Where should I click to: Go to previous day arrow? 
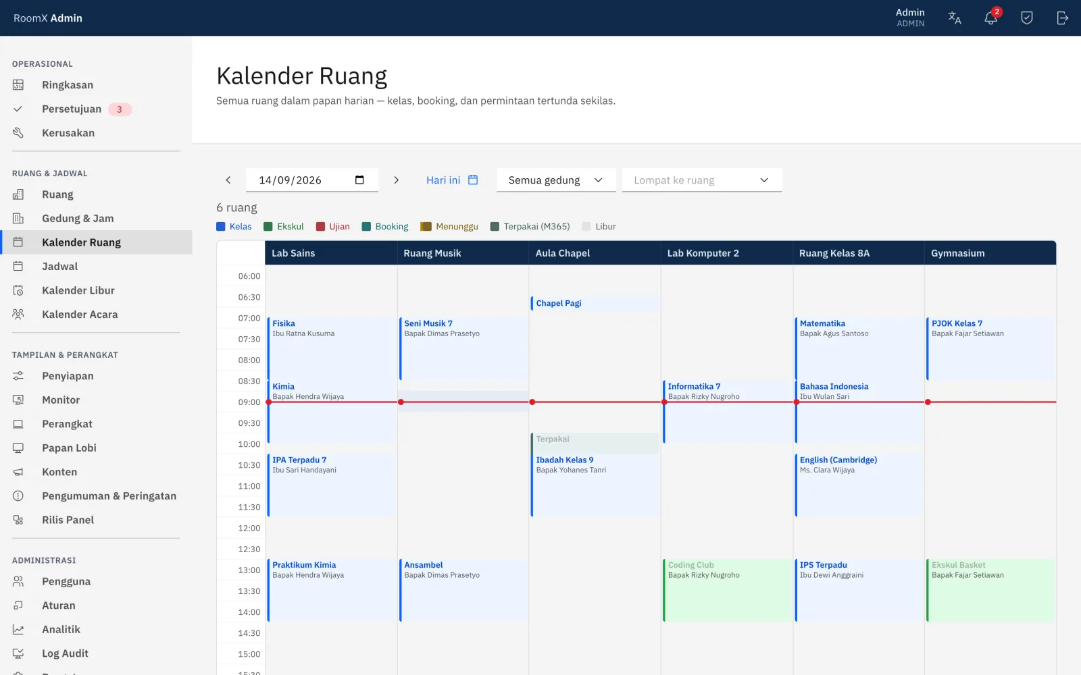click(x=228, y=180)
